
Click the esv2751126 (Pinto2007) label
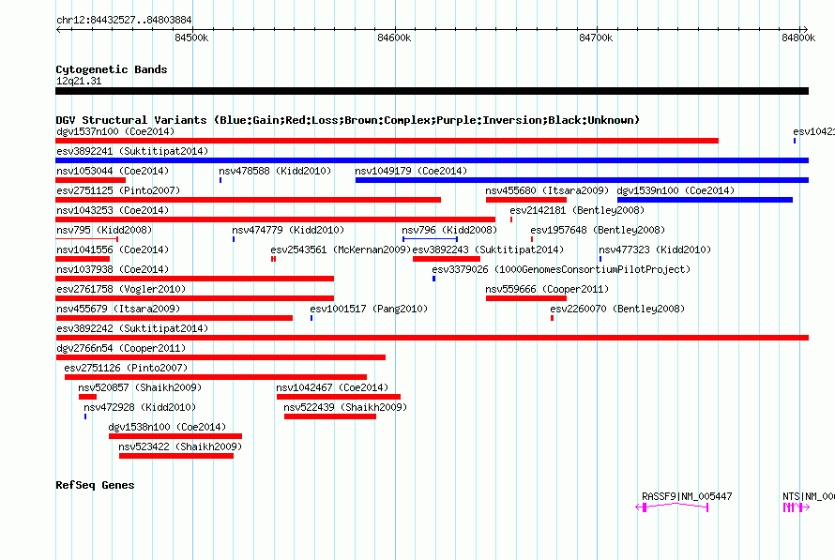click(x=126, y=368)
